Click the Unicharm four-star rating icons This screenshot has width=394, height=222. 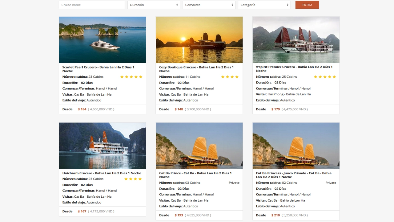[133, 179]
